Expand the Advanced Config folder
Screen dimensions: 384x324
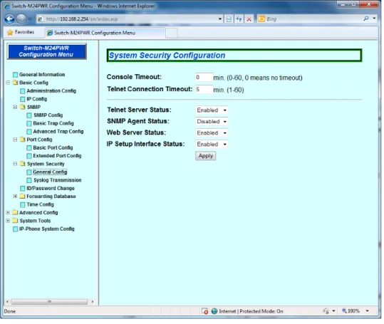[8, 213]
